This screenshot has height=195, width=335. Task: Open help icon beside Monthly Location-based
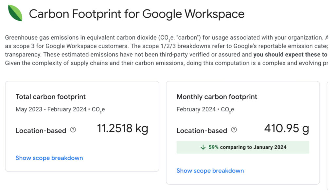click(x=234, y=130)
